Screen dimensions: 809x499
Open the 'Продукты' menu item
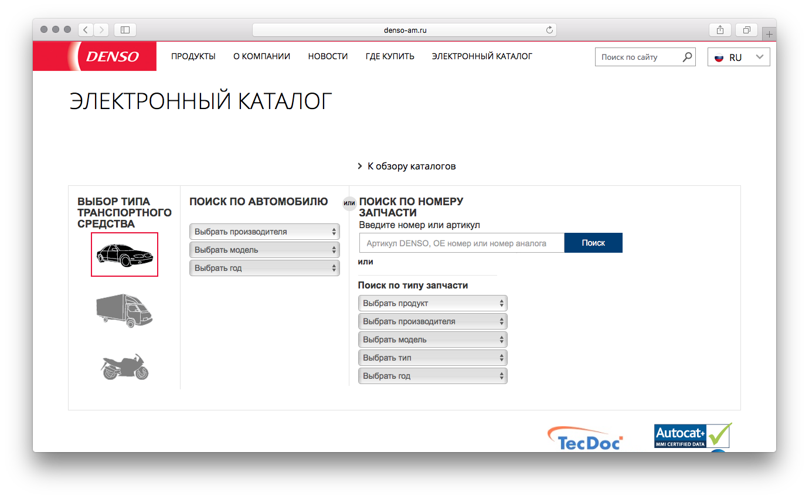click(x=193, y=56)
